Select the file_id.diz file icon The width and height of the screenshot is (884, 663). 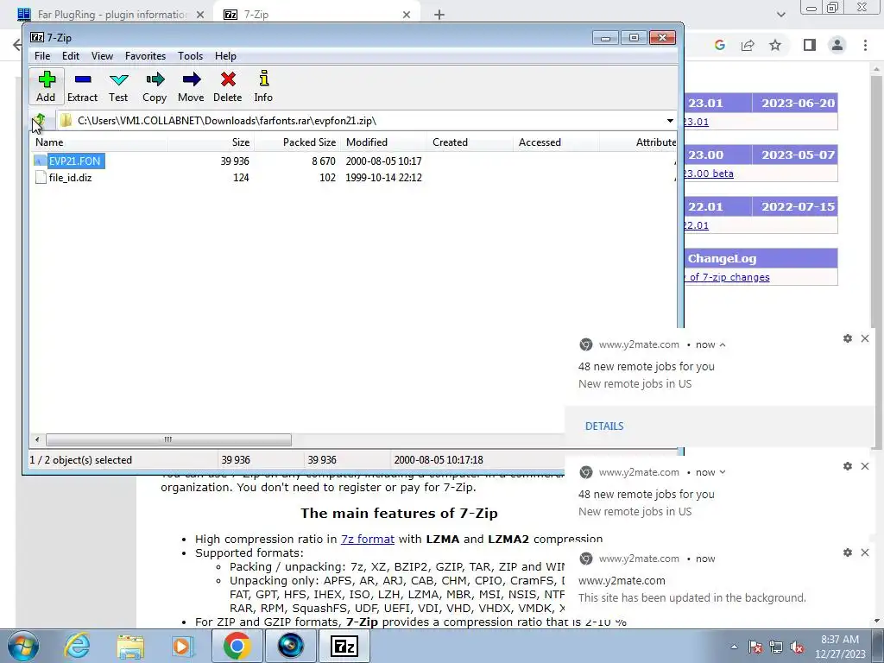[x=40, y=178]
